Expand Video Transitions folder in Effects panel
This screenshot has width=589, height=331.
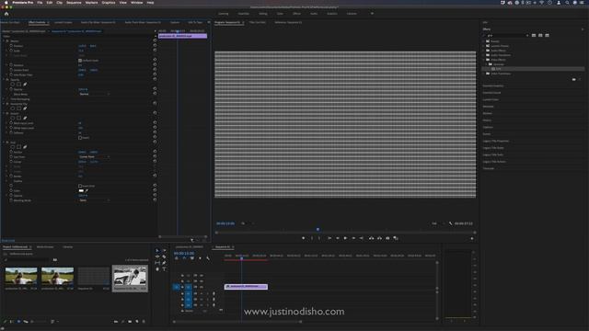(484, 74)
